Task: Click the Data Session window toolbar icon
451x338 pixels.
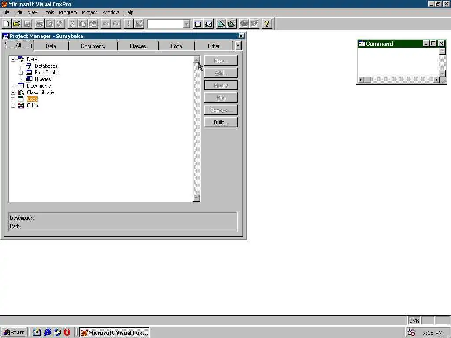Action: click(x=208, y=24)
